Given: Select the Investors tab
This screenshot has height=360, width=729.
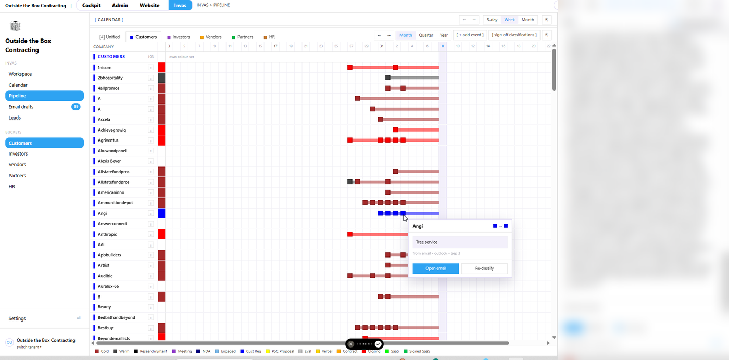Looking at the screenshot, I should (x=179, y=37).
